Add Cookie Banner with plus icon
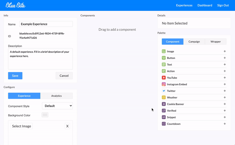This screenshot has height=145, width=235. point(225,104)
